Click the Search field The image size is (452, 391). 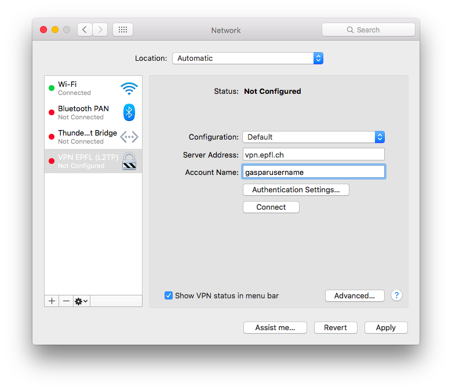click(369, 30)
